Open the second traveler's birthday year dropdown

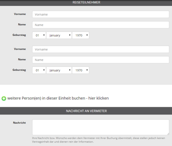81,70
